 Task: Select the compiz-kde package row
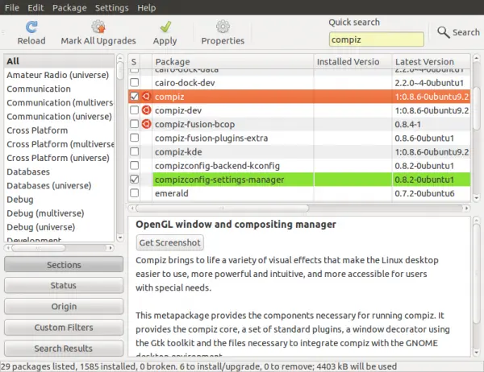pos(299,151)
